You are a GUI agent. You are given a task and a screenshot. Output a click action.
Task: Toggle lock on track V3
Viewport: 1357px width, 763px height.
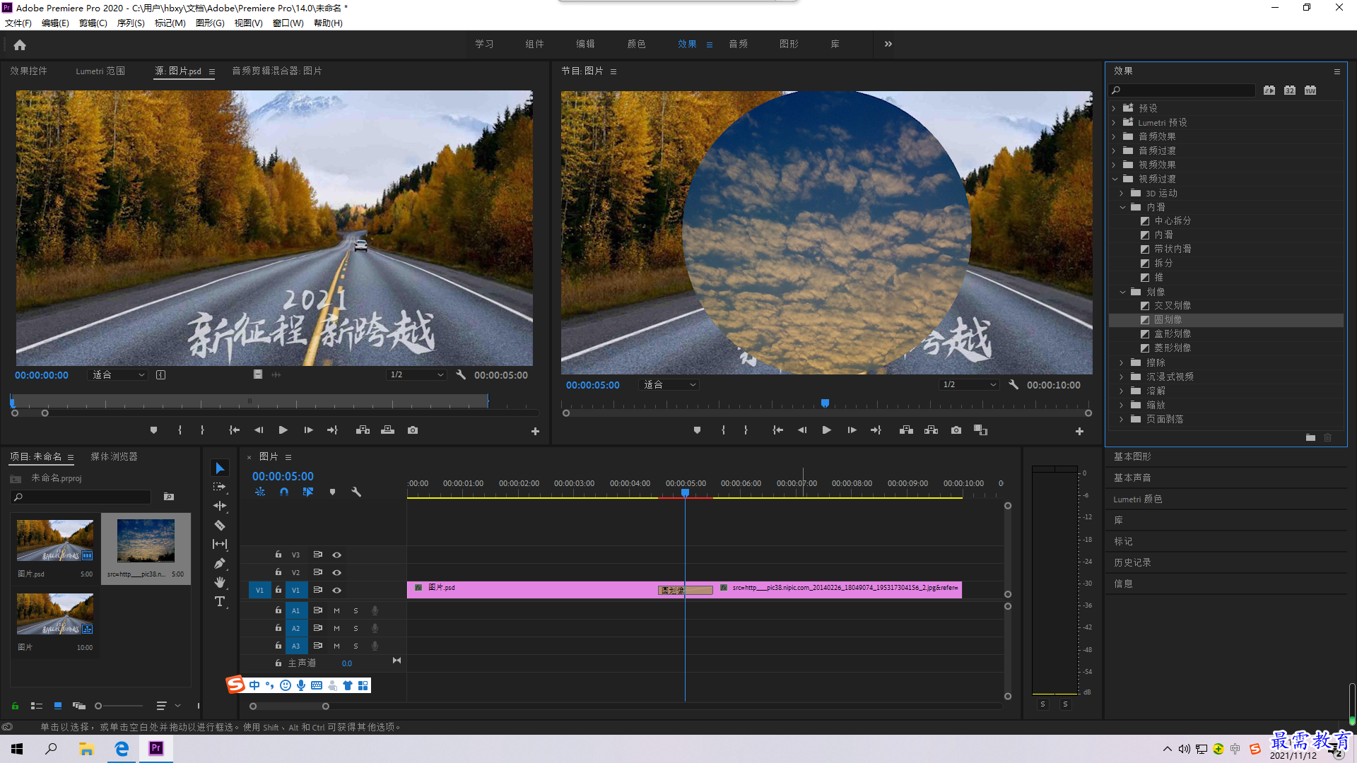pyautogui.click(x=278, y=555)
